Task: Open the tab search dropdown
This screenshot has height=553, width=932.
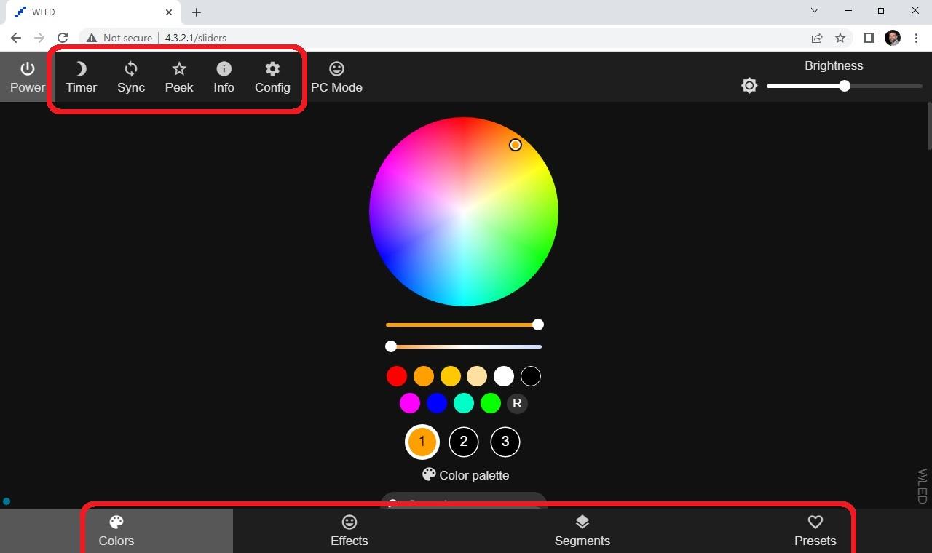Action: [815, 11]
